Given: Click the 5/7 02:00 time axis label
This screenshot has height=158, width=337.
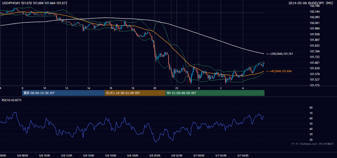Looking at the screenshot, I should coord(221,156).
